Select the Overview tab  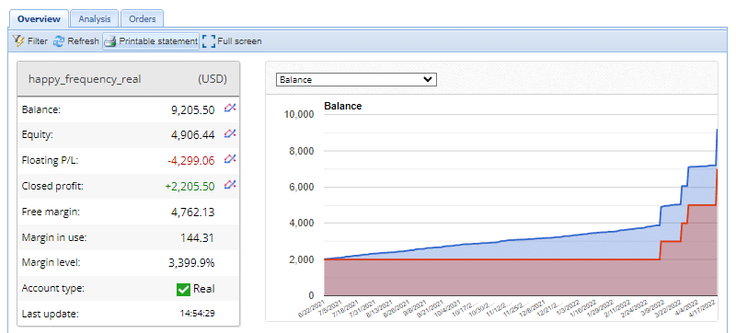click(x=39, y=19)
